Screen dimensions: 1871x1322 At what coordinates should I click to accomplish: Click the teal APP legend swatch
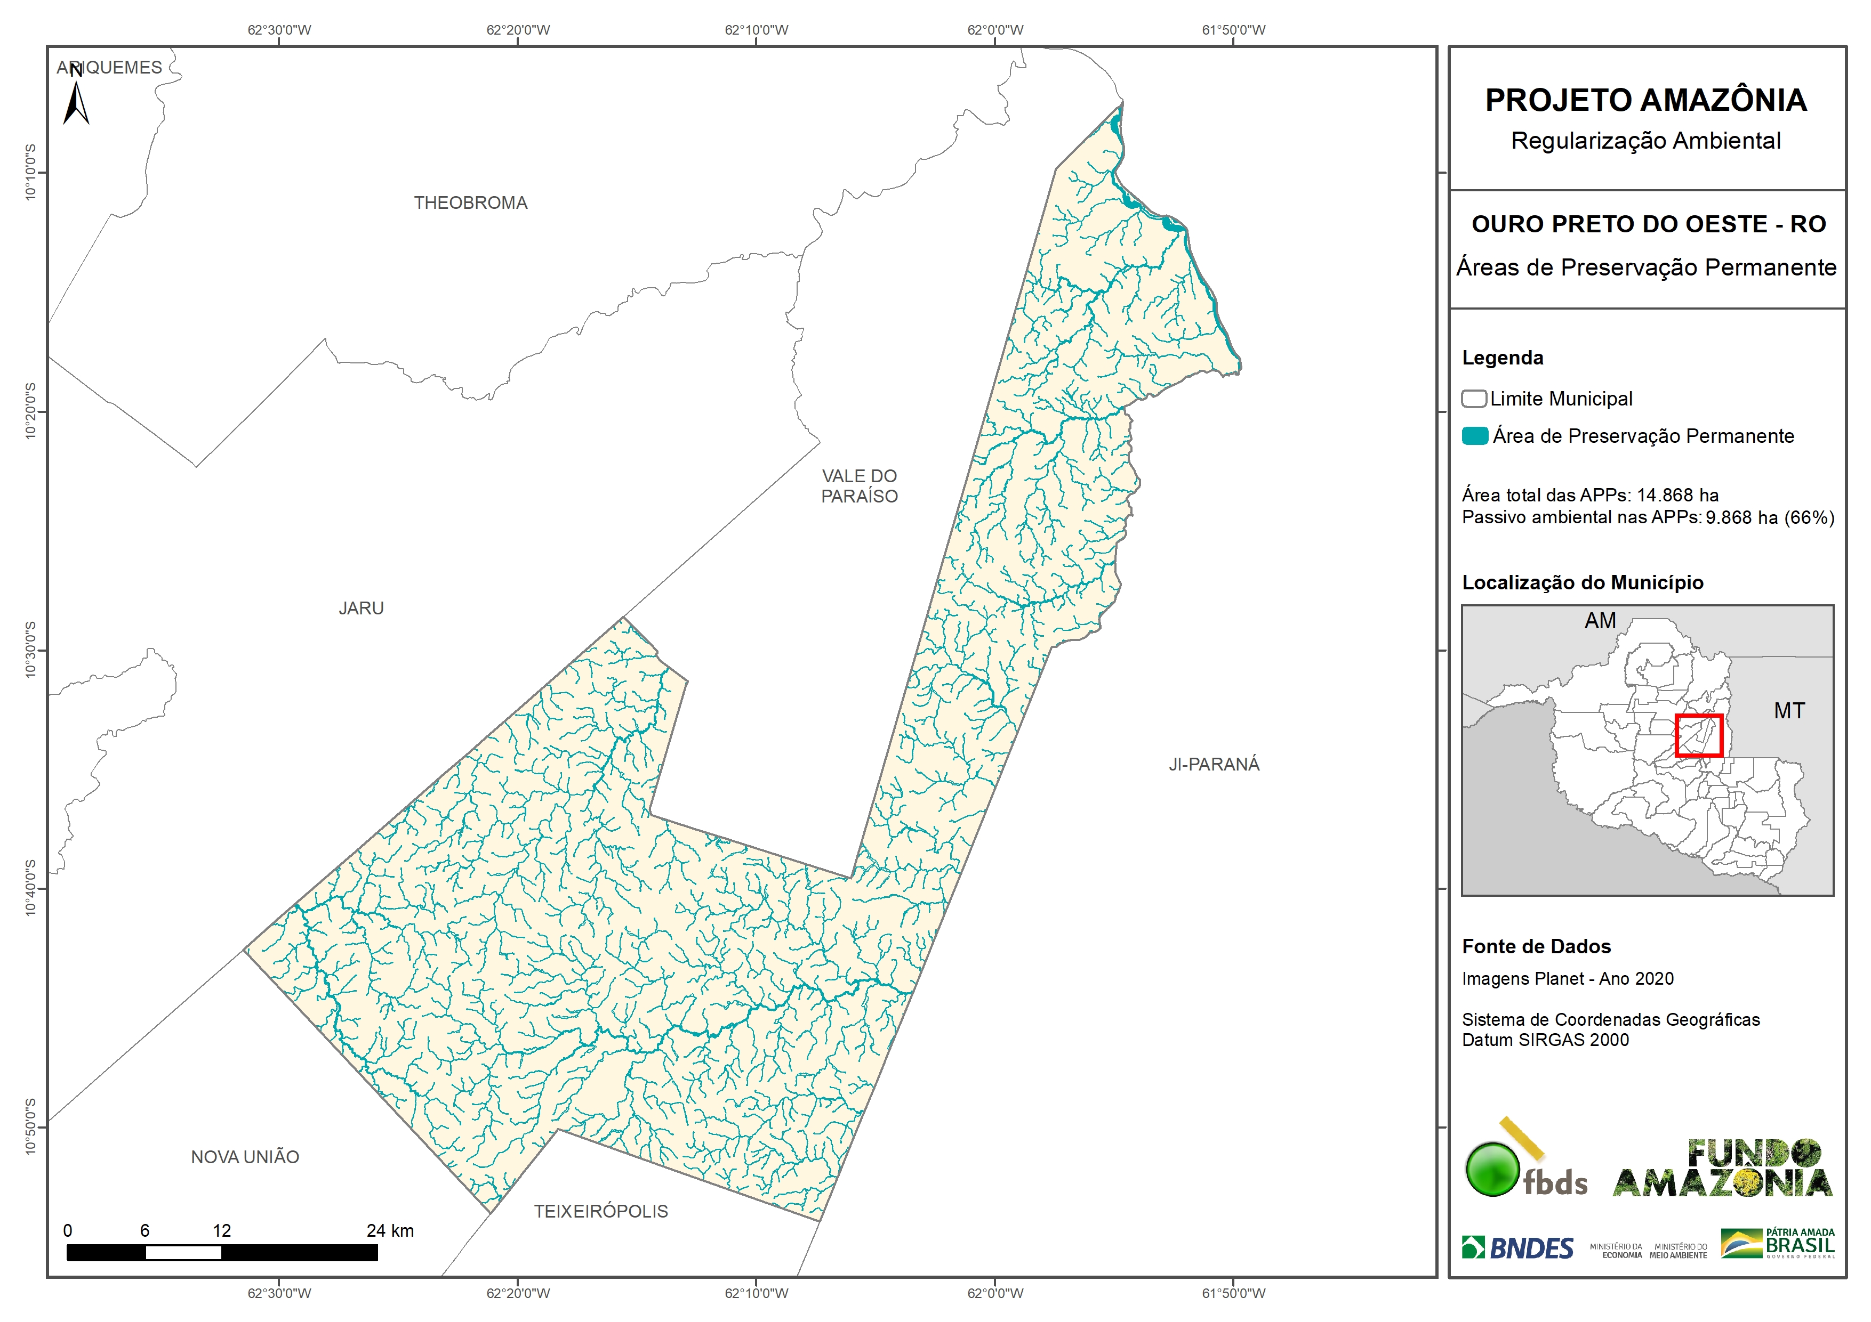pyautogui.click(x=1475, y=436)
